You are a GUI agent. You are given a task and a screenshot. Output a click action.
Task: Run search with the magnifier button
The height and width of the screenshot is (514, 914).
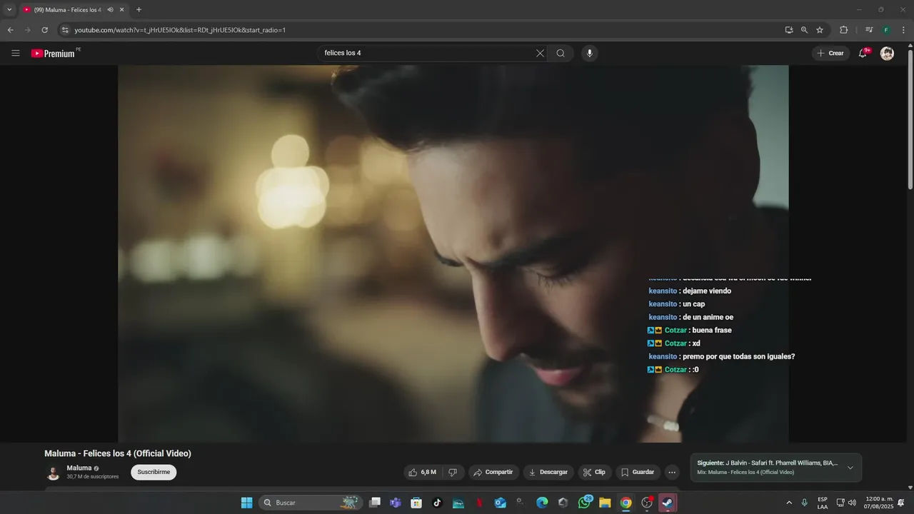click(x=561, y=53)
